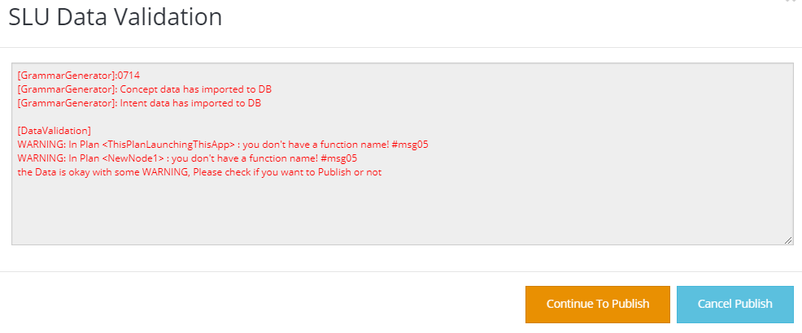Click the [DataValidation] section header line
802x333 pixels.
(54, 131)
